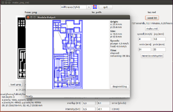This screenshot has height=112, width=173.
Task: Click the jog (mm) input field
Action: pos(159,39)
